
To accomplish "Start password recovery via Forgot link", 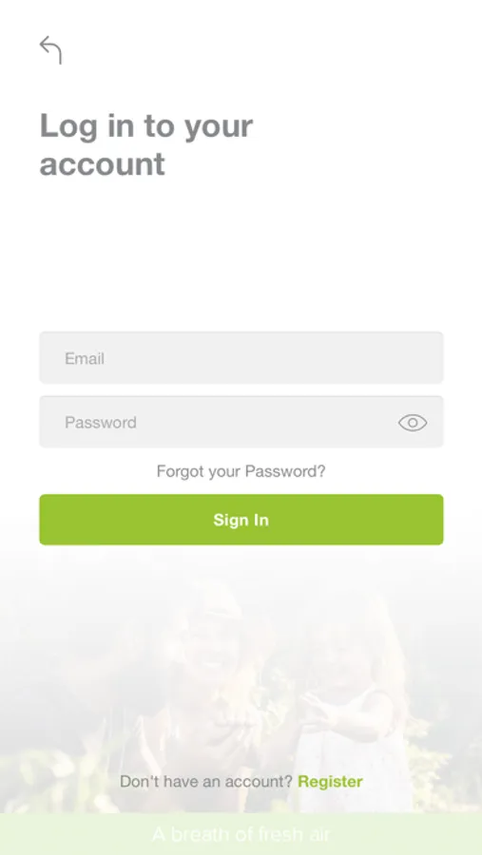I will (241, 471).
